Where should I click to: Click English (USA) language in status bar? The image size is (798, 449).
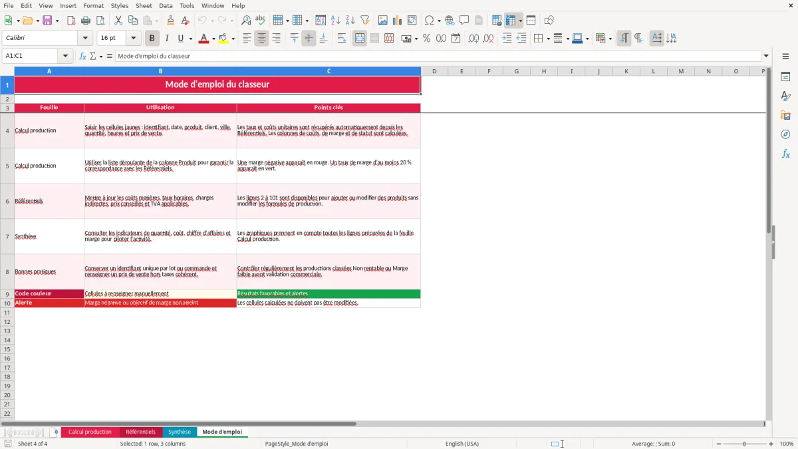[x=462, y=444]
